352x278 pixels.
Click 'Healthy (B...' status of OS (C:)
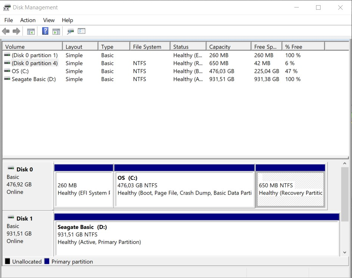point(188,71)
